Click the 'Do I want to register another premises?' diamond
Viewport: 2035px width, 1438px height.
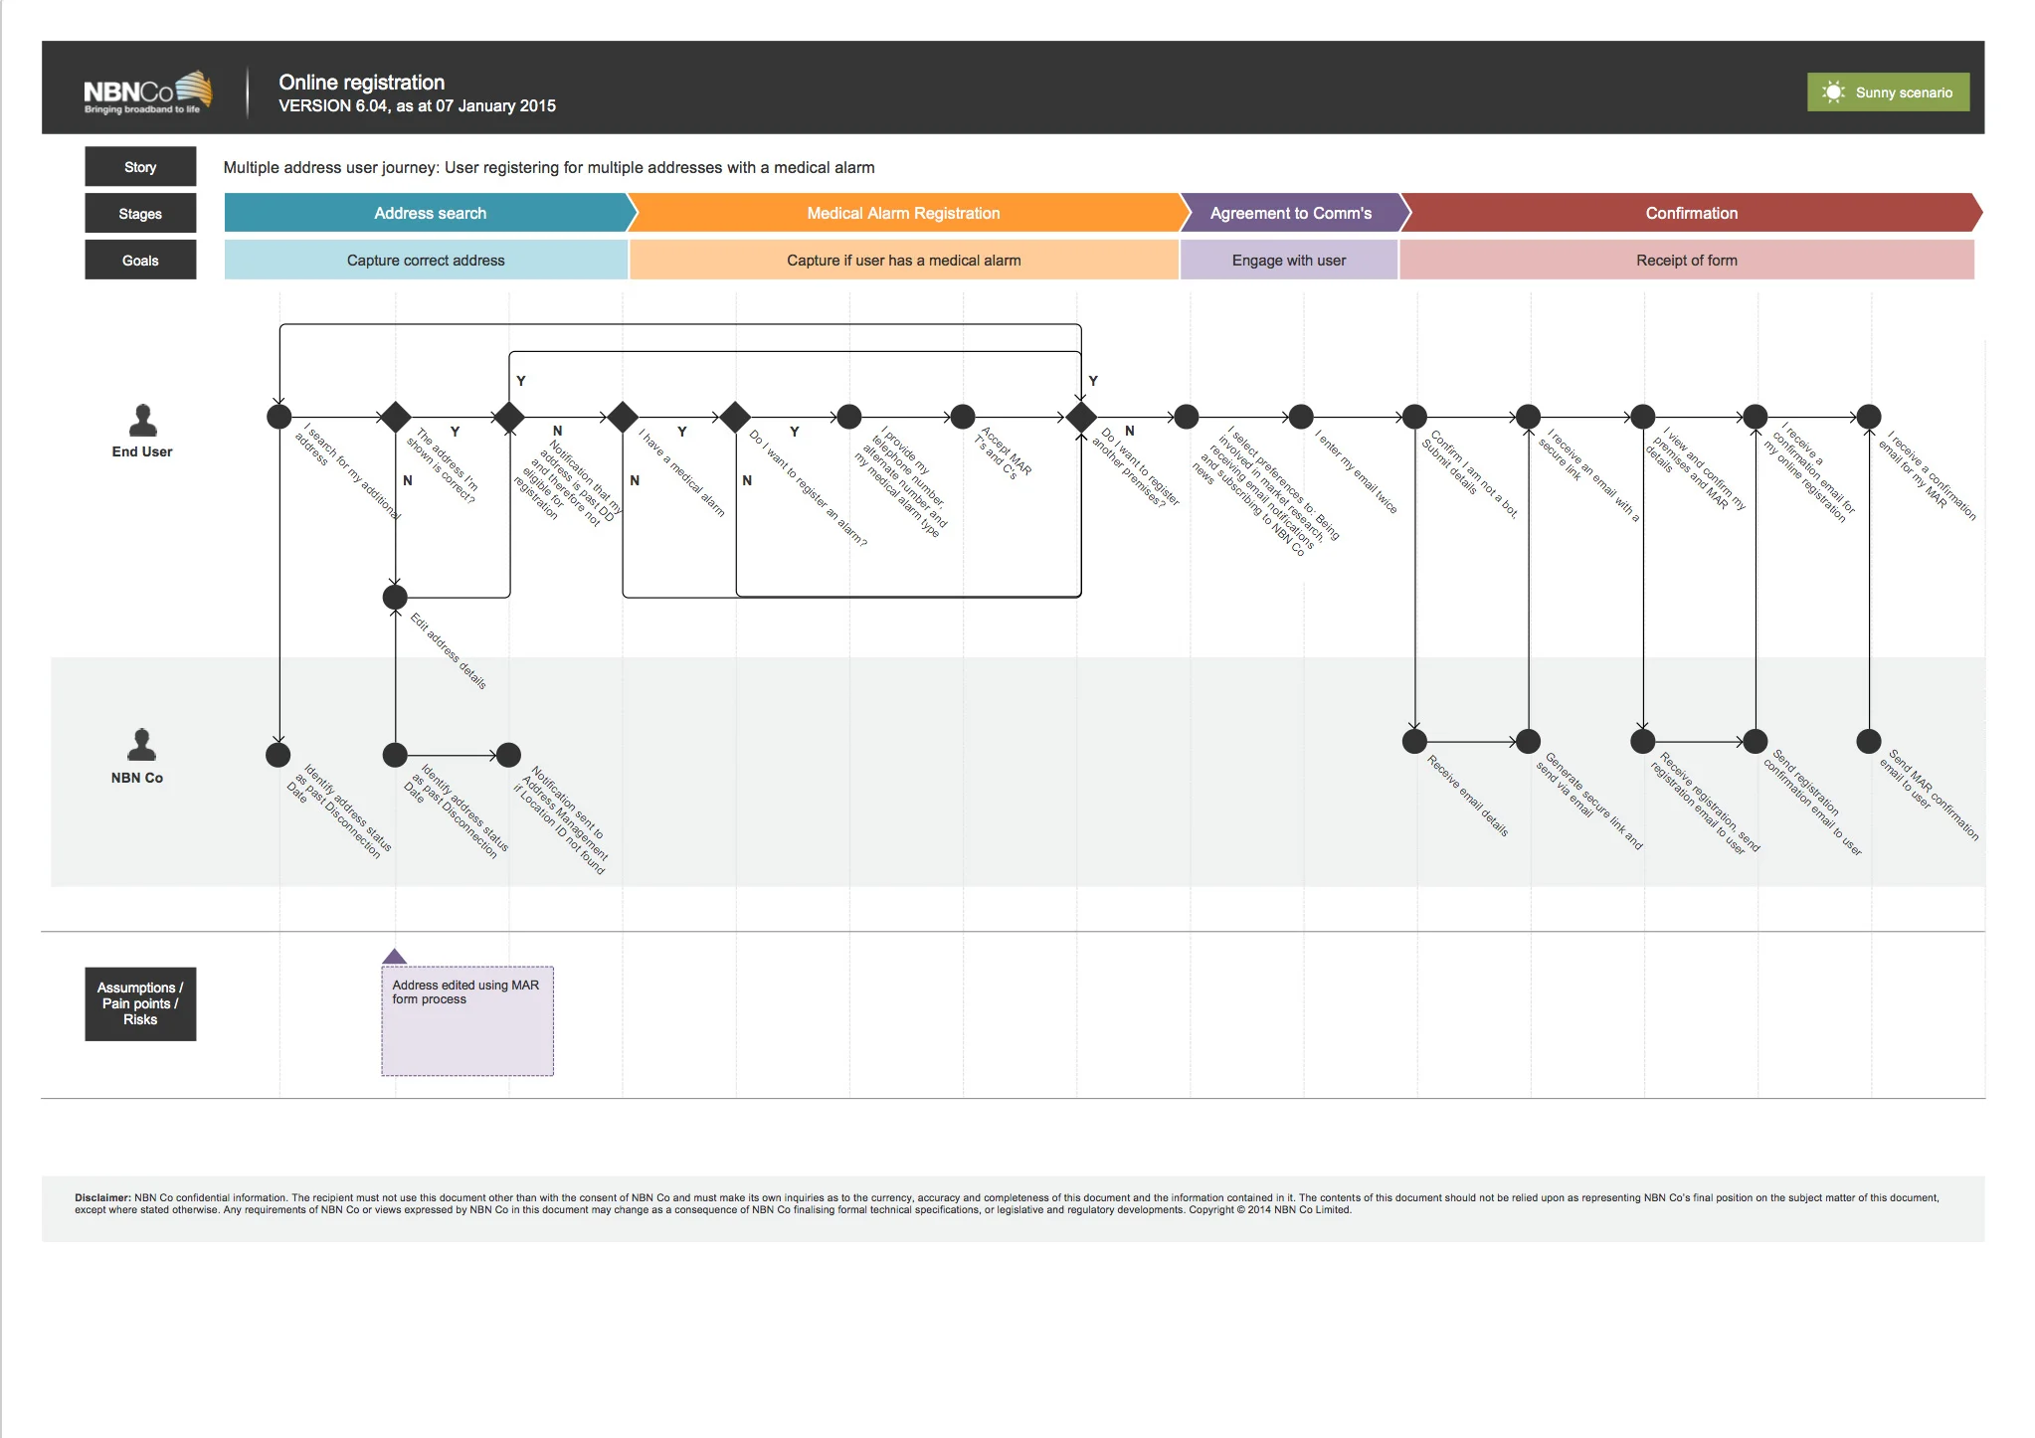(1079, 418)
